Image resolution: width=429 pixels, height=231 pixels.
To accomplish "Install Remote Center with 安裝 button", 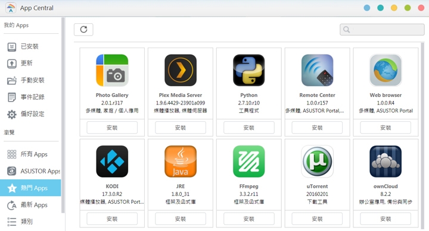I will coord(317,127).
